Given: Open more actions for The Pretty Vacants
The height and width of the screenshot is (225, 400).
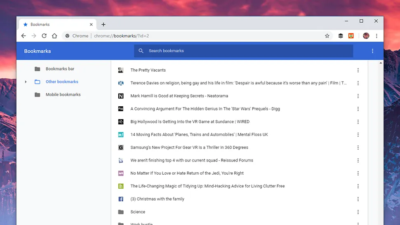Looking at the screenshot, I should pos(358,70).
